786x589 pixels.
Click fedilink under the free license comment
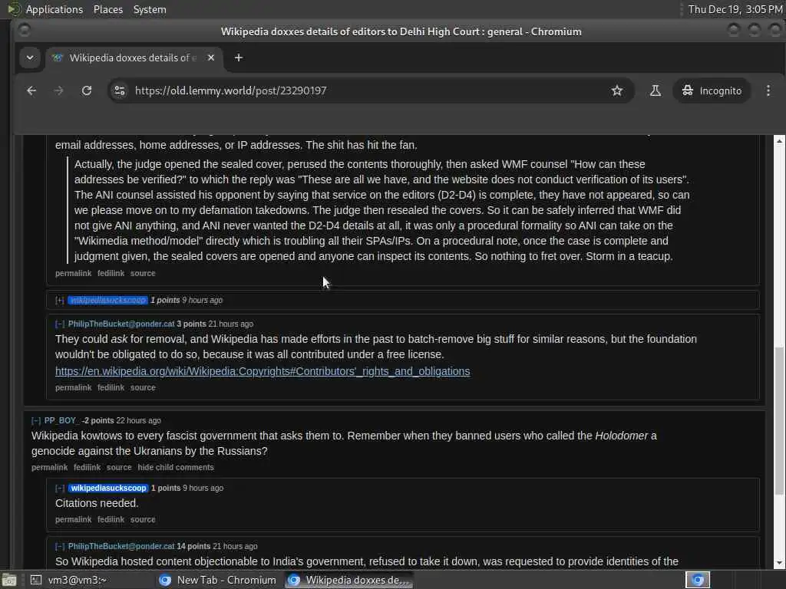111,387
